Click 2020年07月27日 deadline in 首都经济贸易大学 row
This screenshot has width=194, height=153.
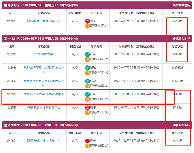click(136, 81)
